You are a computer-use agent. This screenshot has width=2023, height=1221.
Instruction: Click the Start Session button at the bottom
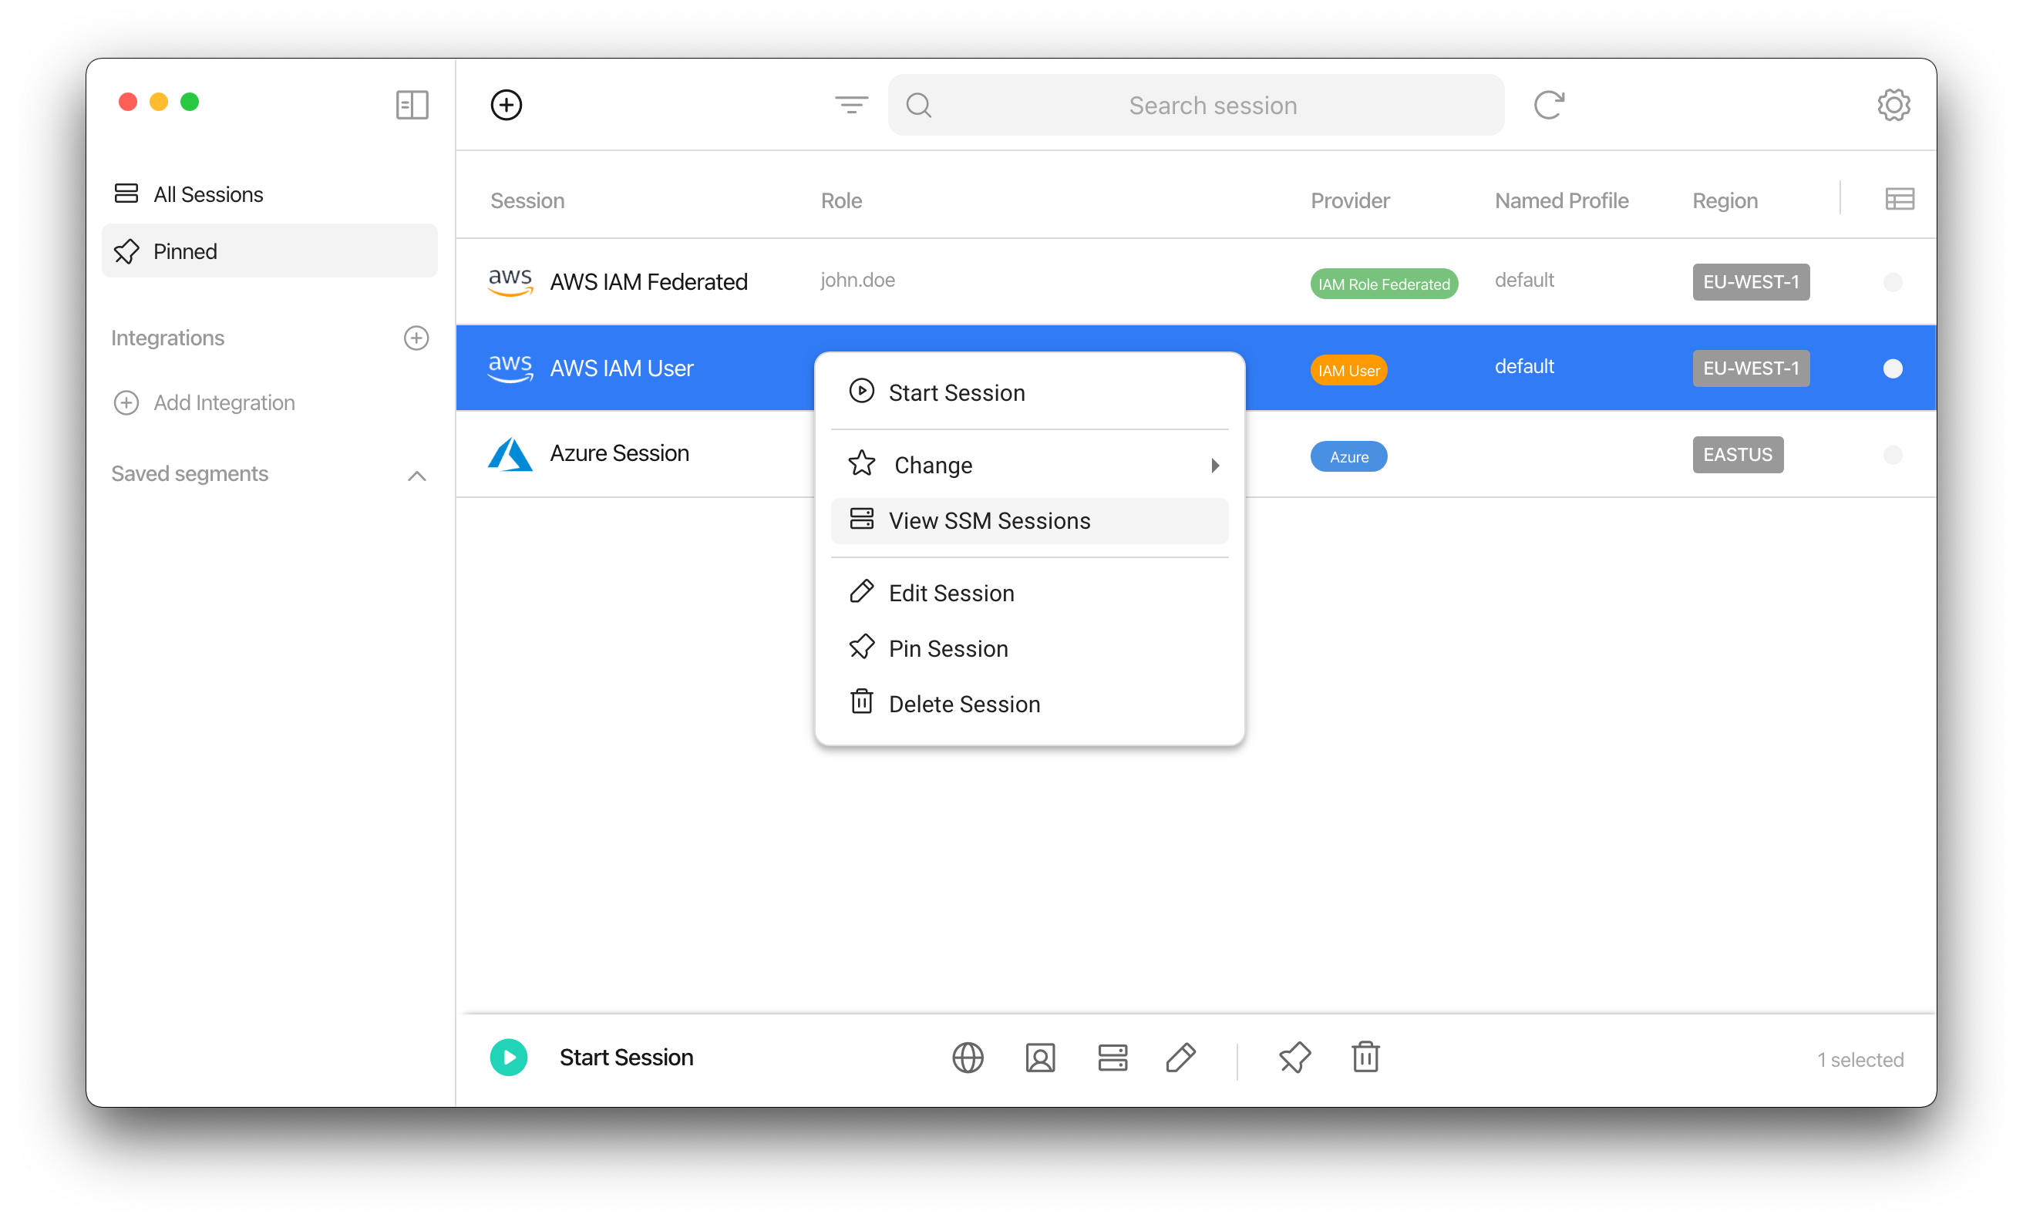click(625, 1058)
